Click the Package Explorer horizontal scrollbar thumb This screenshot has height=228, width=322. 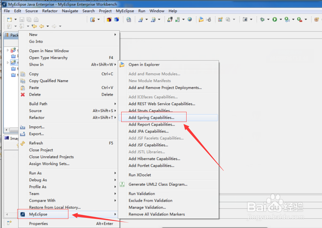click(x=14, y=130)
